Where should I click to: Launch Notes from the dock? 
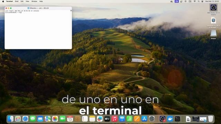click(x=92, y=119)
